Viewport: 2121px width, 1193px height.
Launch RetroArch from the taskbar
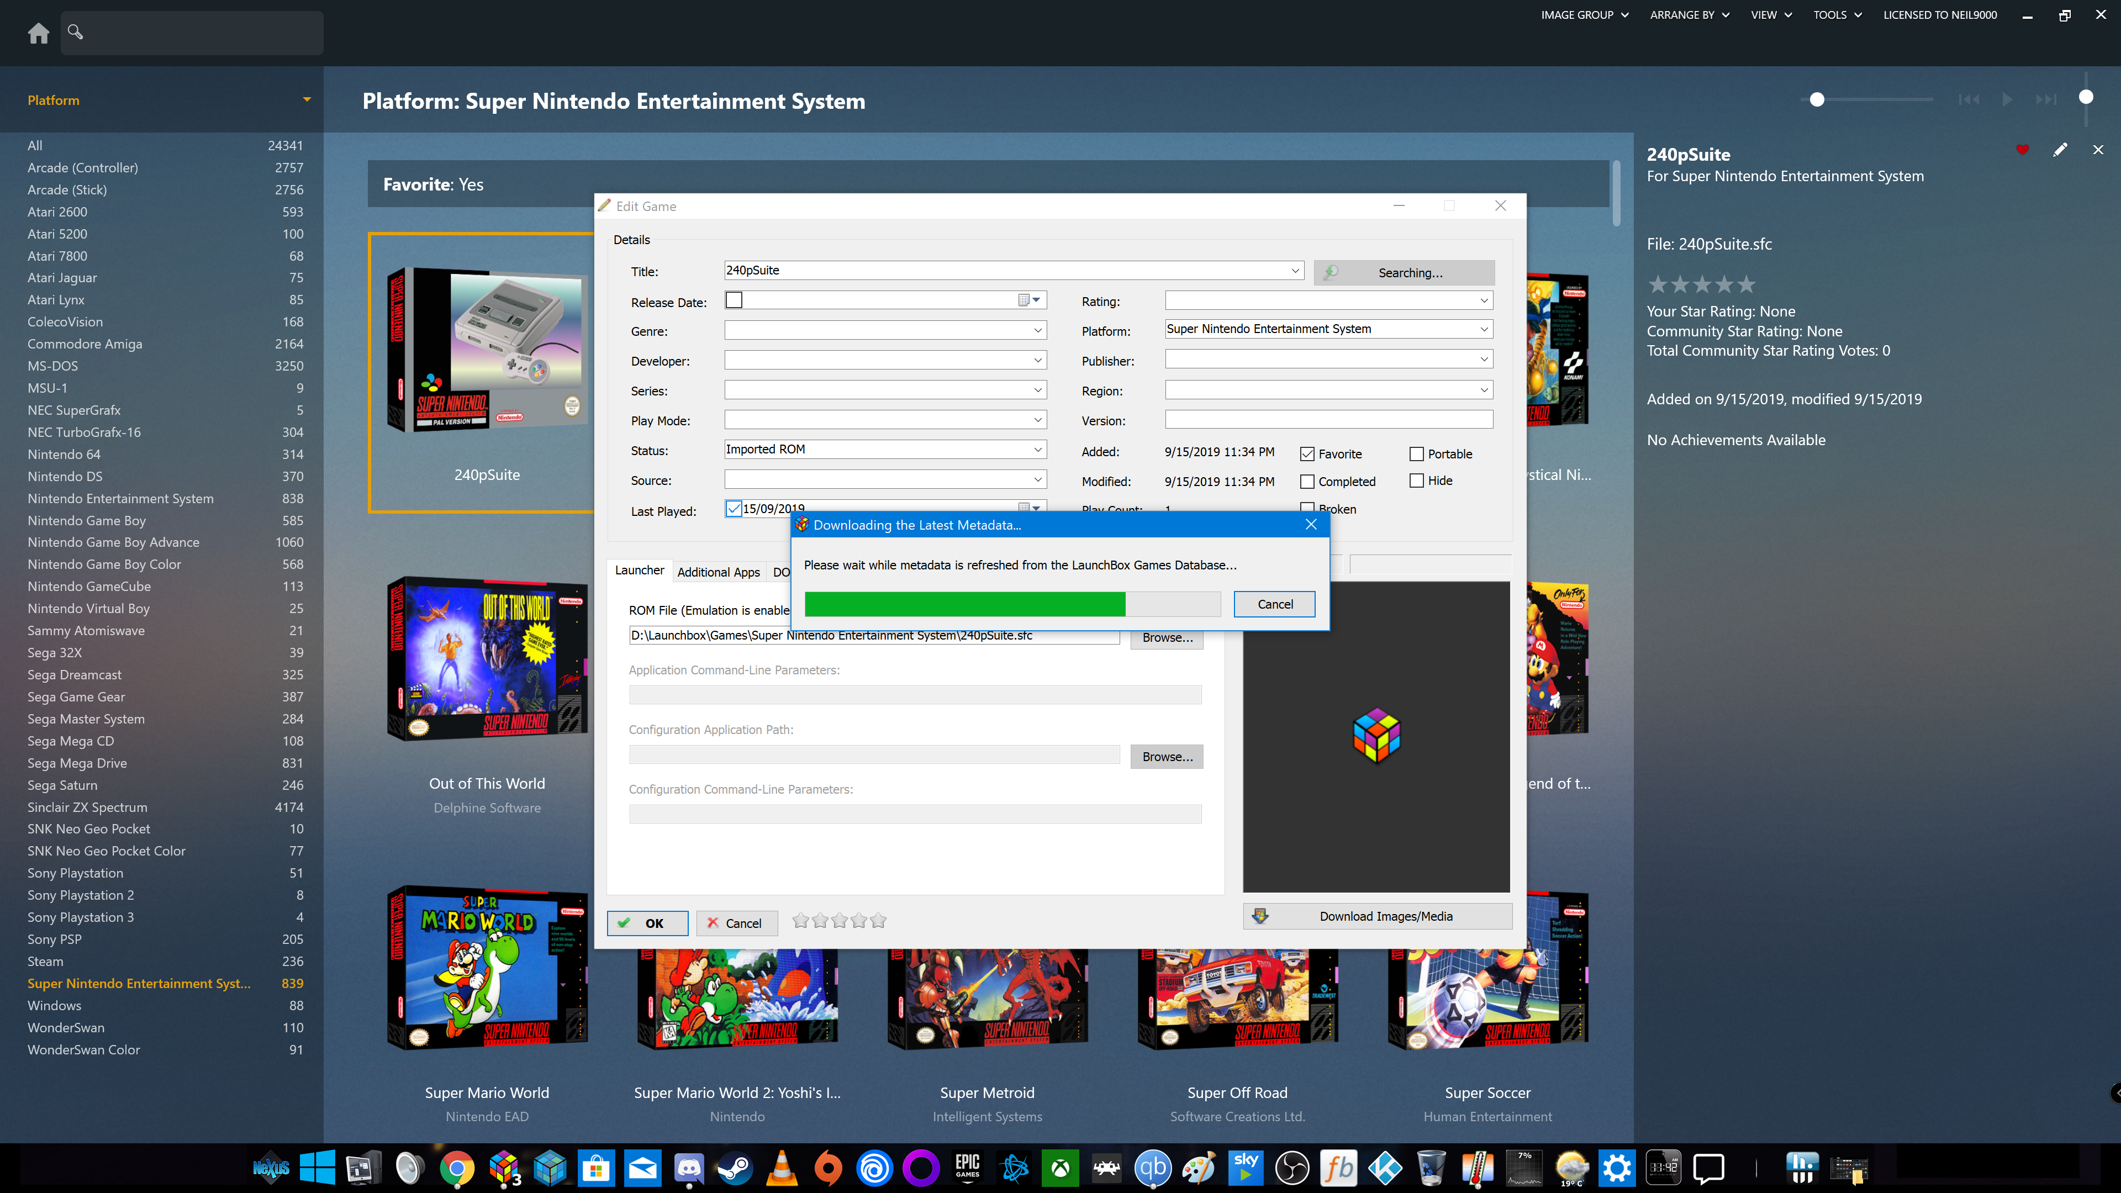pos(1106,1168)
